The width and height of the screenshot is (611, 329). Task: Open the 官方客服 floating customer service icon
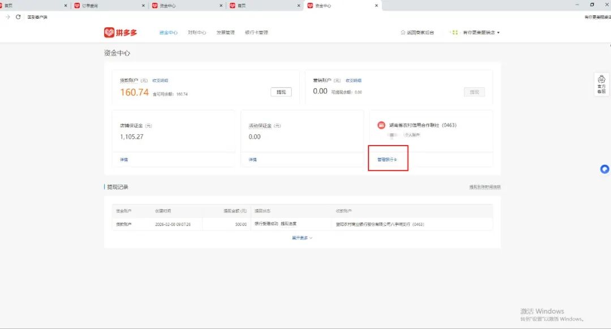click(x=601, y=84)
